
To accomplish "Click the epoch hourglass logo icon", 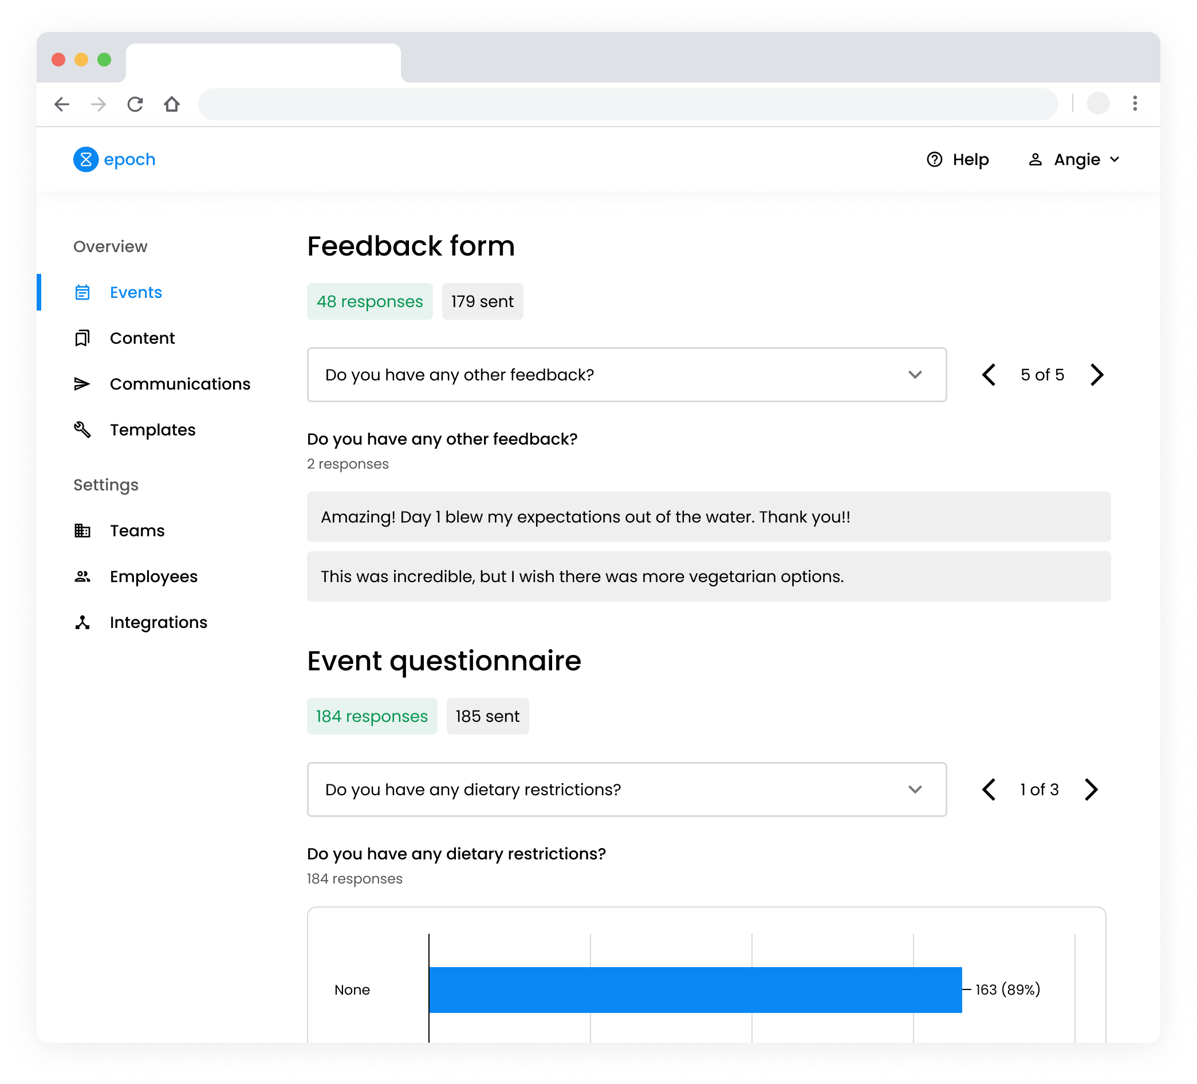I will click(85, 159).
